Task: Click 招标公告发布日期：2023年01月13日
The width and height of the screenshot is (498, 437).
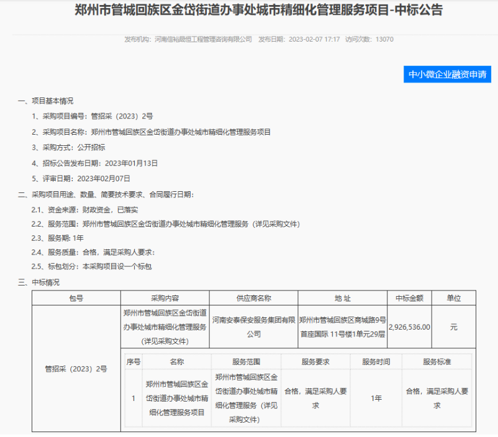Action: 94,163
